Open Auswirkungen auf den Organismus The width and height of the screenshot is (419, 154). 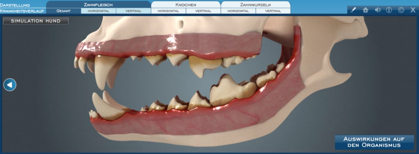click(374, 142)
